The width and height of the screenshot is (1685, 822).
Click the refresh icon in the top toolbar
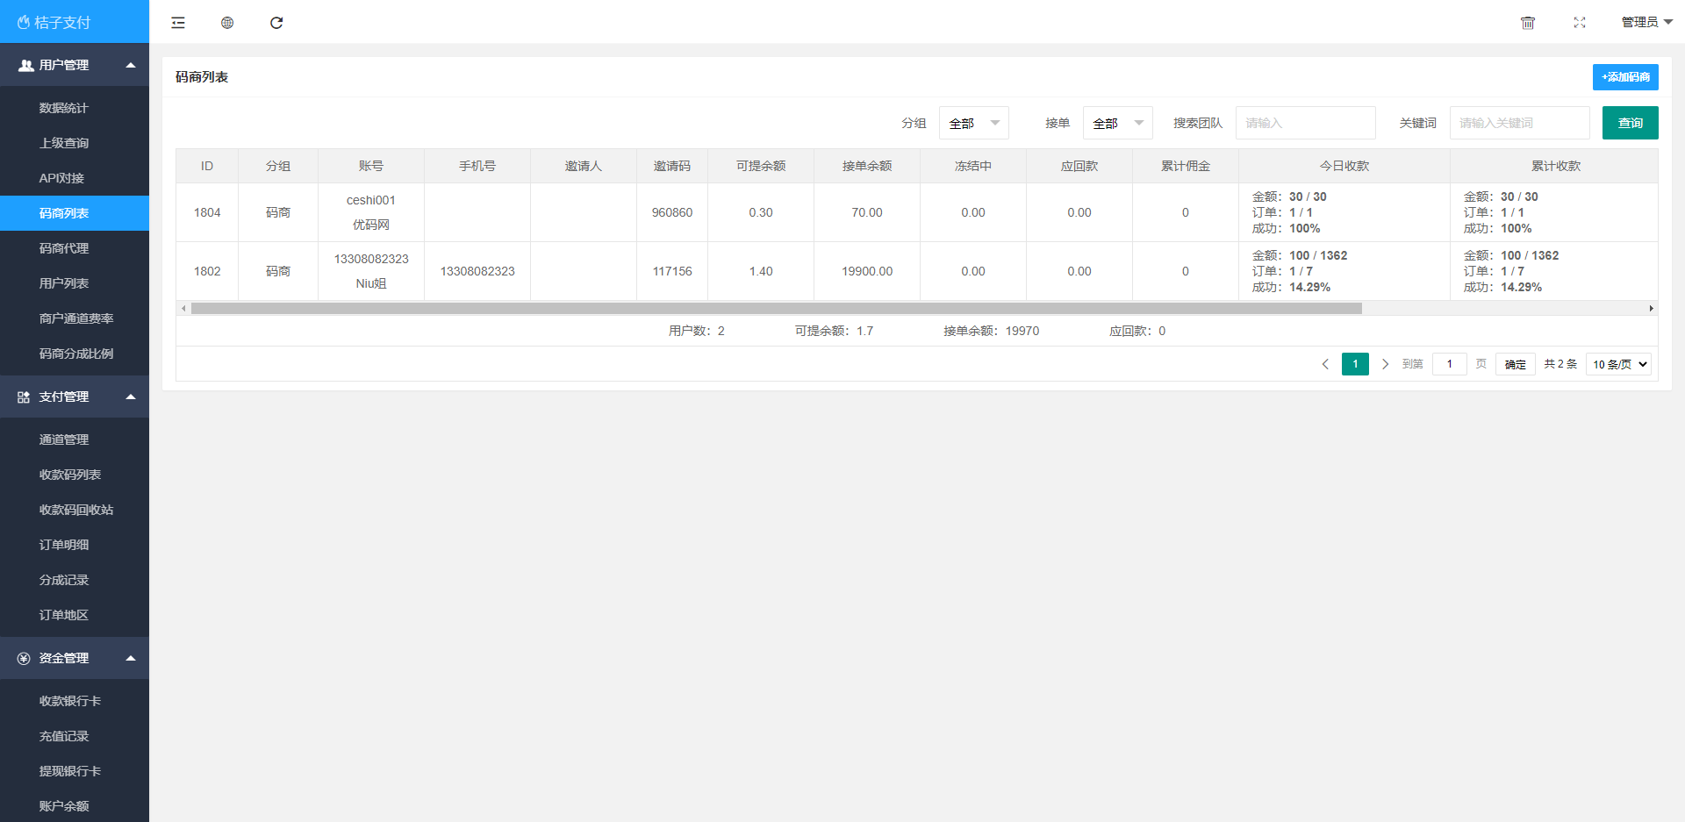coord(276,23)
